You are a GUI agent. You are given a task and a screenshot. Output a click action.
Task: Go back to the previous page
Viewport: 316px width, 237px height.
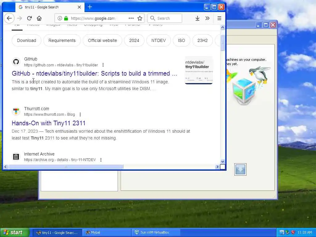coord(9,18)
